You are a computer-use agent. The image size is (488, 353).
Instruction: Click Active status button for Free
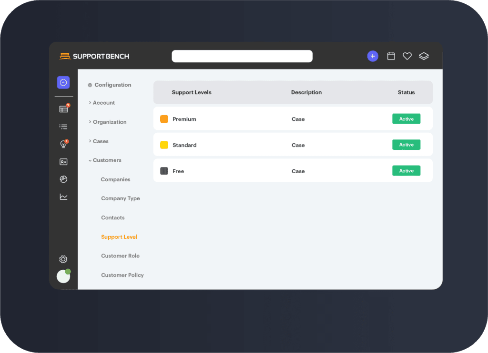point(406,171)
